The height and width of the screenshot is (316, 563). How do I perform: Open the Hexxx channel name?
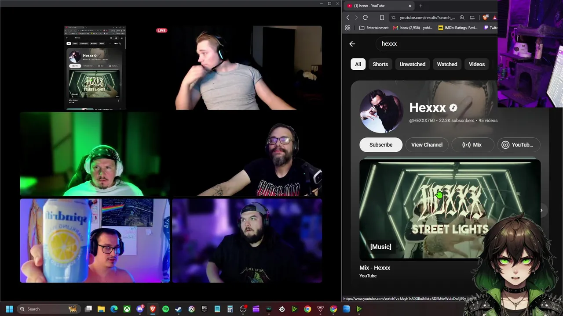pos(428,108)
